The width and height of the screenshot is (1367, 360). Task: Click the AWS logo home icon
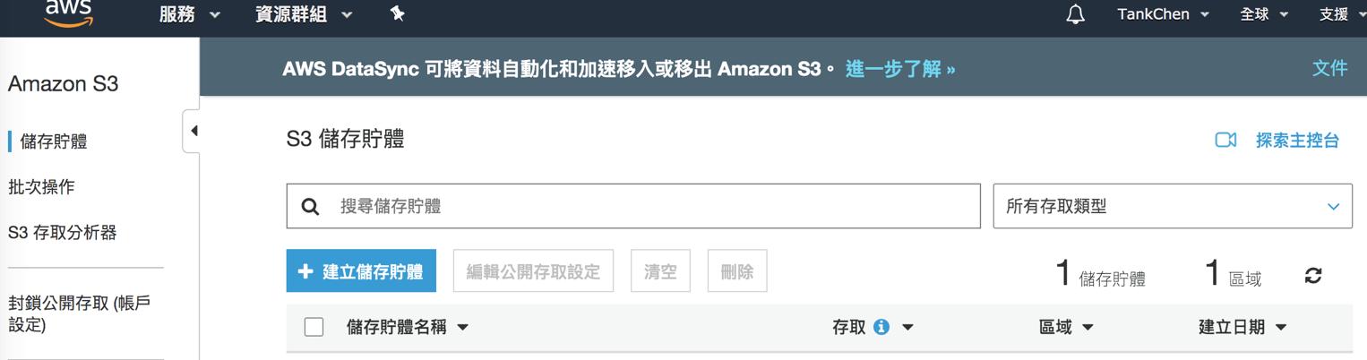pos(68,13)
